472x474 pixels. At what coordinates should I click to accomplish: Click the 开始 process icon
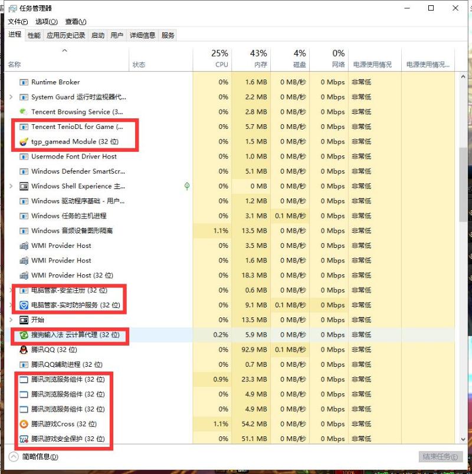(x=24, y=320)
